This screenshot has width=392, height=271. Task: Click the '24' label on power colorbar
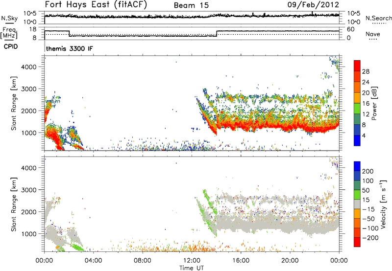pyautogui.click(x=366, y=82)
